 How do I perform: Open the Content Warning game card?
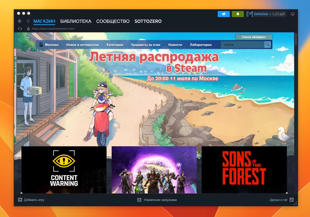[64, 170]
